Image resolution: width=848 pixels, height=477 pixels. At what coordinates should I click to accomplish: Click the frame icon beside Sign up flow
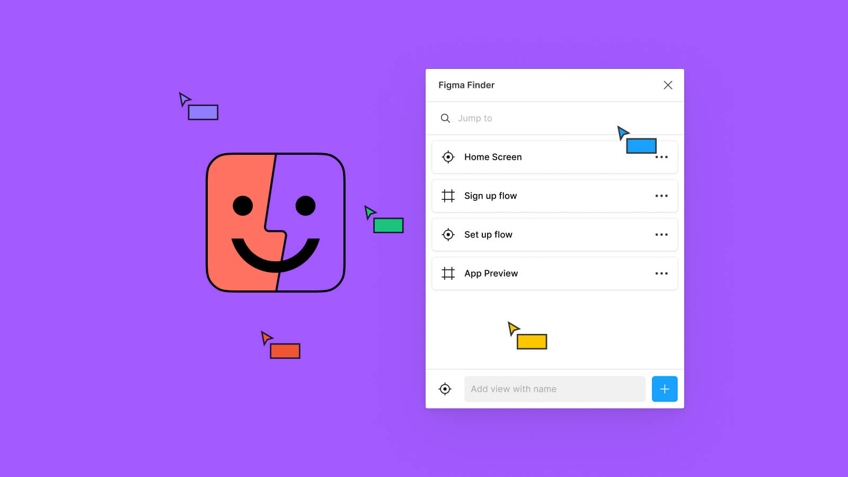448,196
